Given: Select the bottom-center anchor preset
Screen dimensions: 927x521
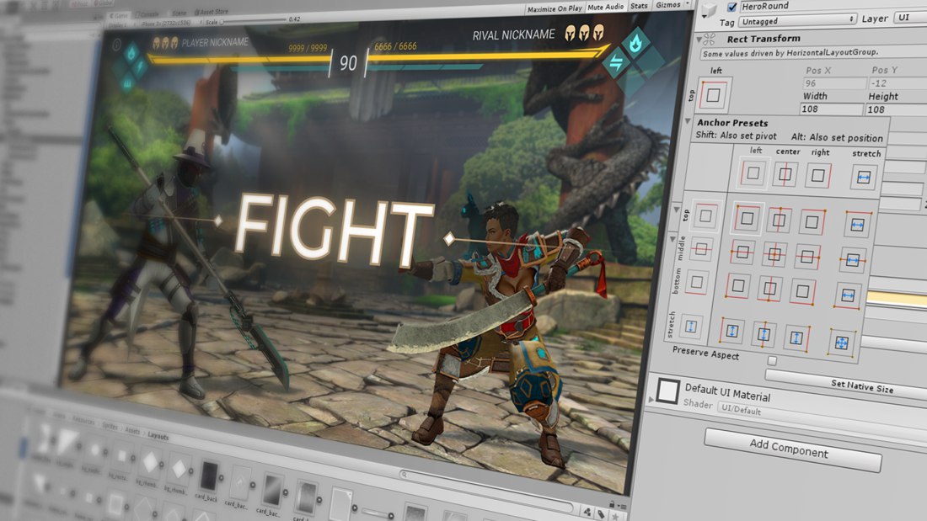Looking at the screenshot, I should coord(769,289).
